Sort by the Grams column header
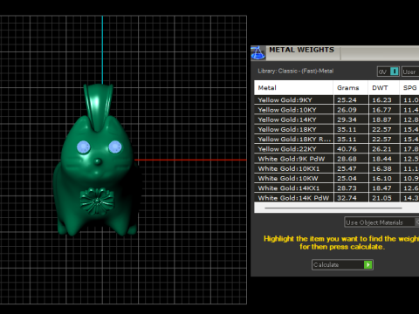This screenshot has height=314, width=419. pos(351,88)
